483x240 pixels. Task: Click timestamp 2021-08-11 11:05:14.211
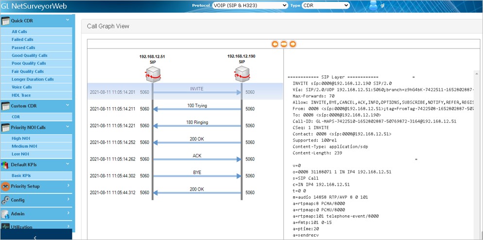(112, 109)
